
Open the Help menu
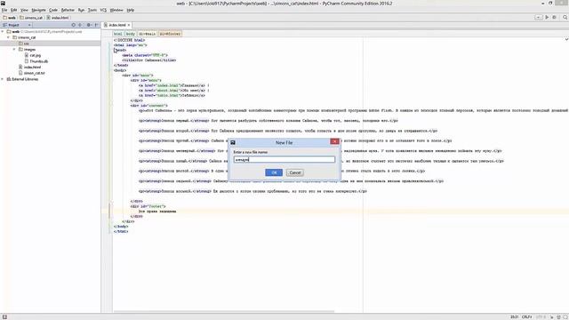click(x=131, y=10)
